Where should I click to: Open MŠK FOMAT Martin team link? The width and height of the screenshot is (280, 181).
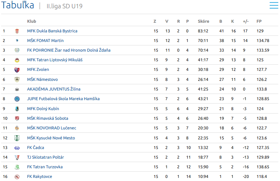[x=45, y=41]
